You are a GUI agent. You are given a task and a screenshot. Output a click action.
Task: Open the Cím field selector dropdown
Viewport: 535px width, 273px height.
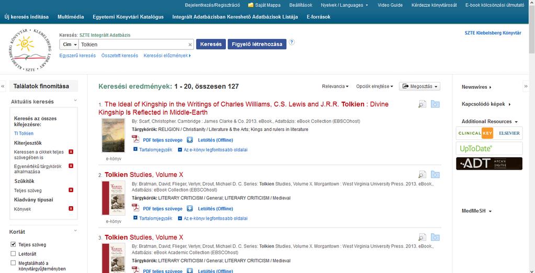point(69,44)
